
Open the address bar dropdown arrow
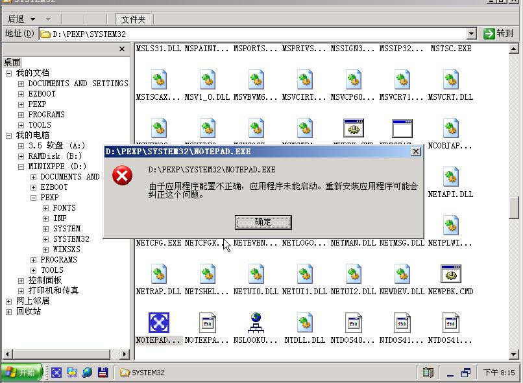point(471,34)
